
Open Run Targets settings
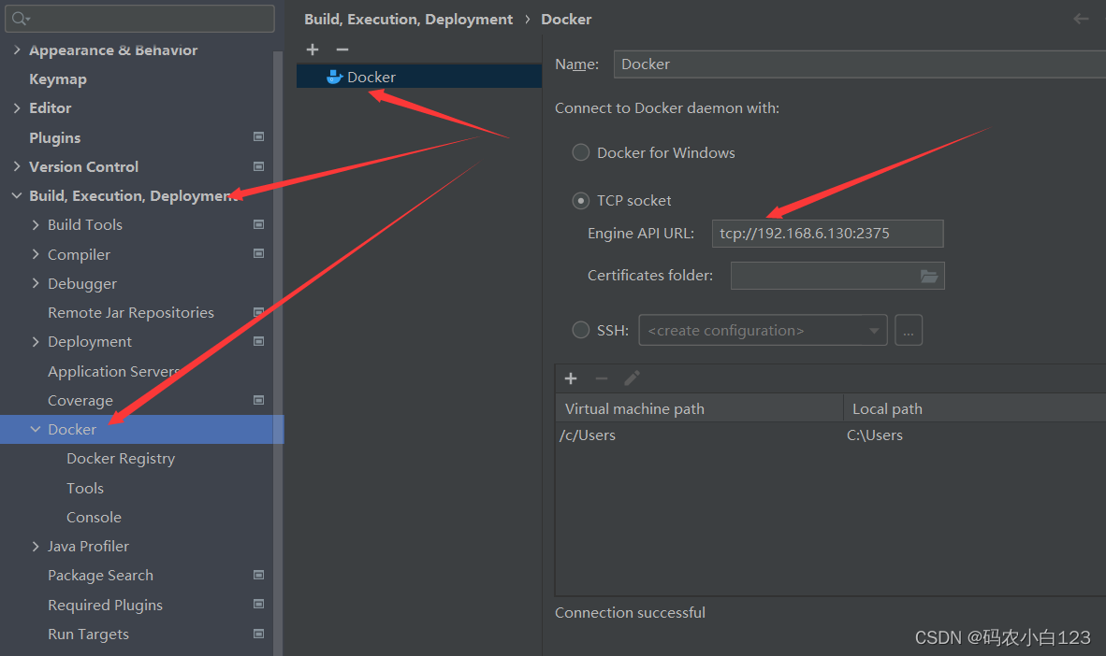[x=88, y=635]
